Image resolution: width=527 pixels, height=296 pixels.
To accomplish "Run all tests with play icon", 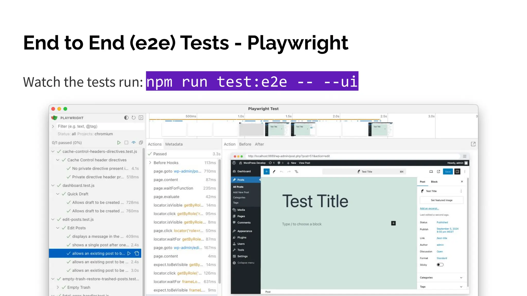I will [x=119, y=143].
